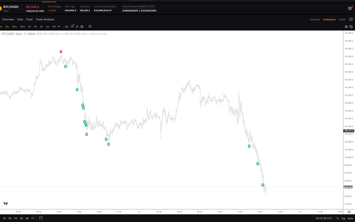Open the Feed tab

[29, 19]
